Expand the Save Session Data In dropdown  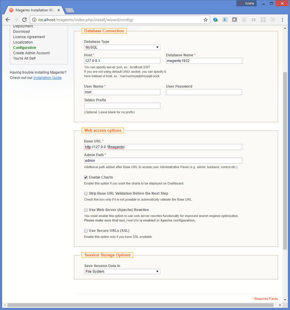pos(122,272)
